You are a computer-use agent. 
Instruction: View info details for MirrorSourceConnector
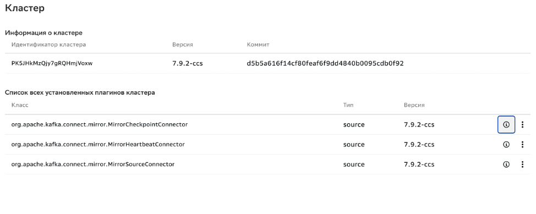506,164
